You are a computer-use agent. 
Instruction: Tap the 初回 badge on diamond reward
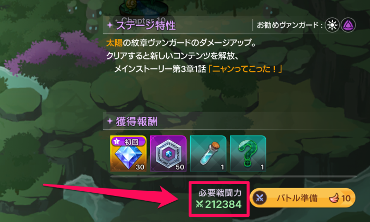click(128, 141)
